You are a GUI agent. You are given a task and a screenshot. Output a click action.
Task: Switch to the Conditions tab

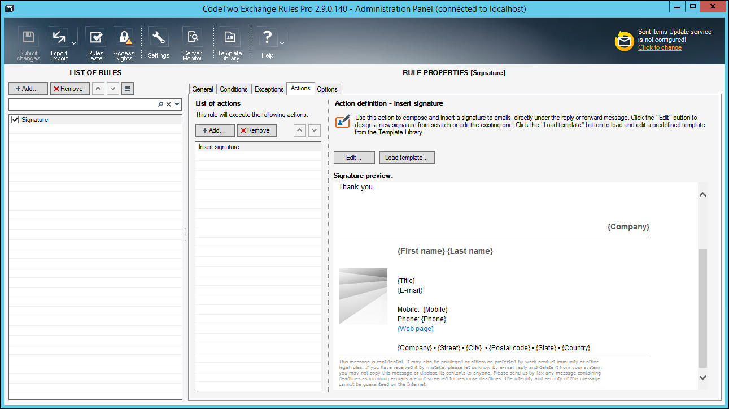click(x=234, y=89)
